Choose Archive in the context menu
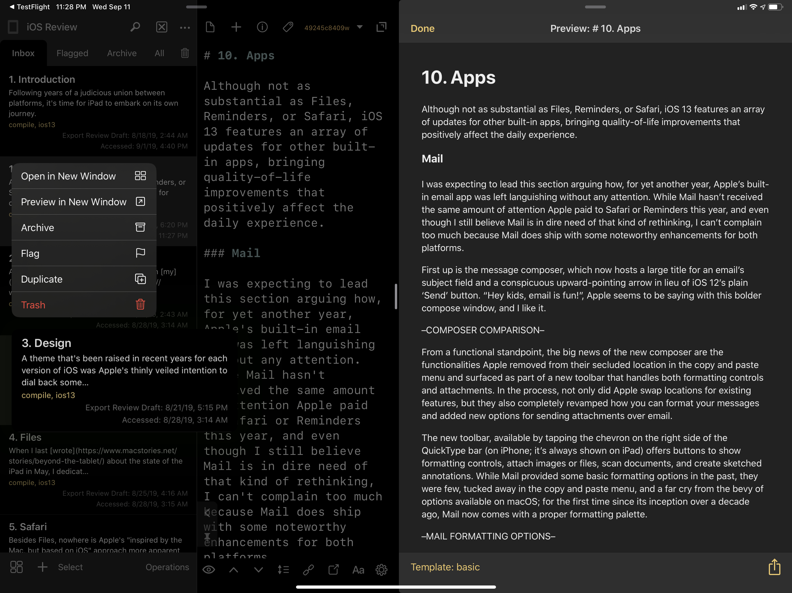 (x=84, y=228)
